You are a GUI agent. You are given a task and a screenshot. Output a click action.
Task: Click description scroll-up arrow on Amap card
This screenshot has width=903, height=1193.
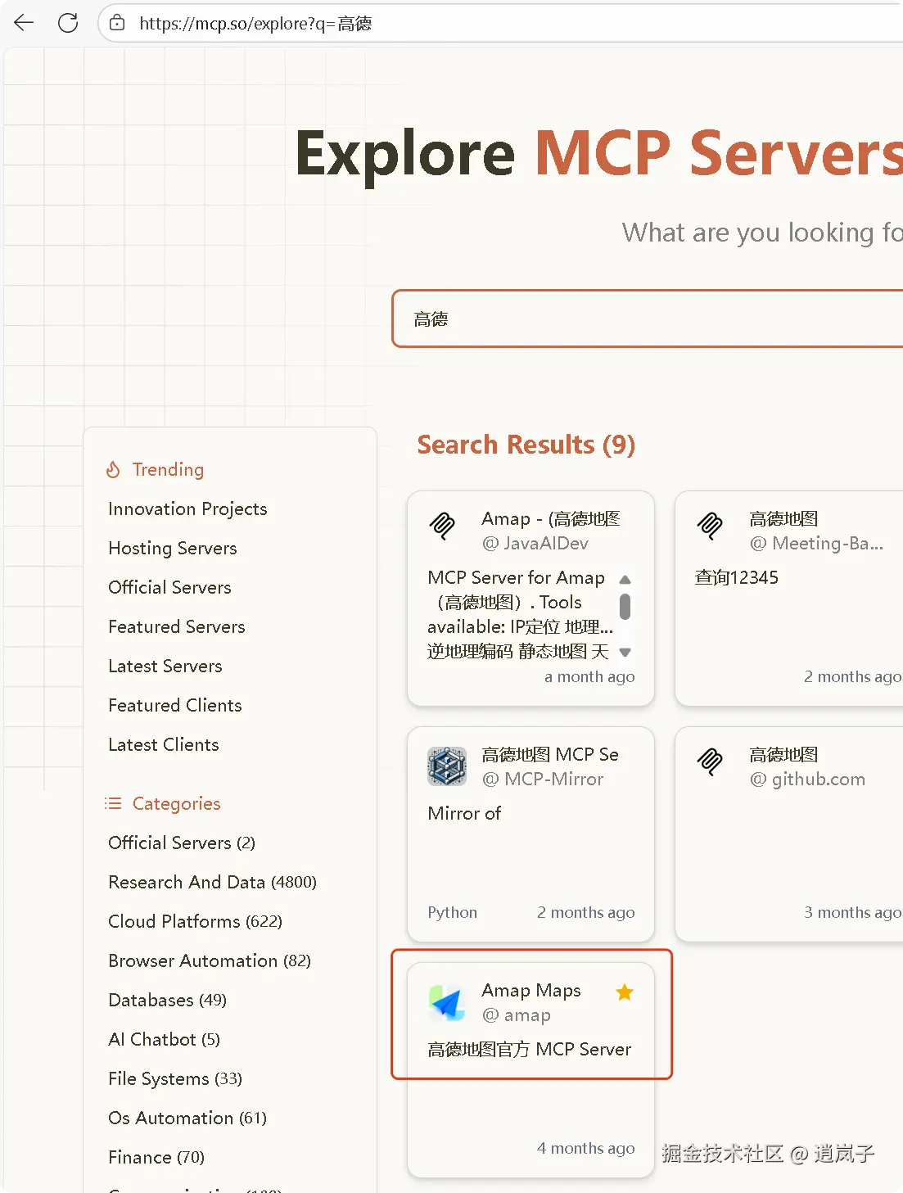tap(625, 579)
